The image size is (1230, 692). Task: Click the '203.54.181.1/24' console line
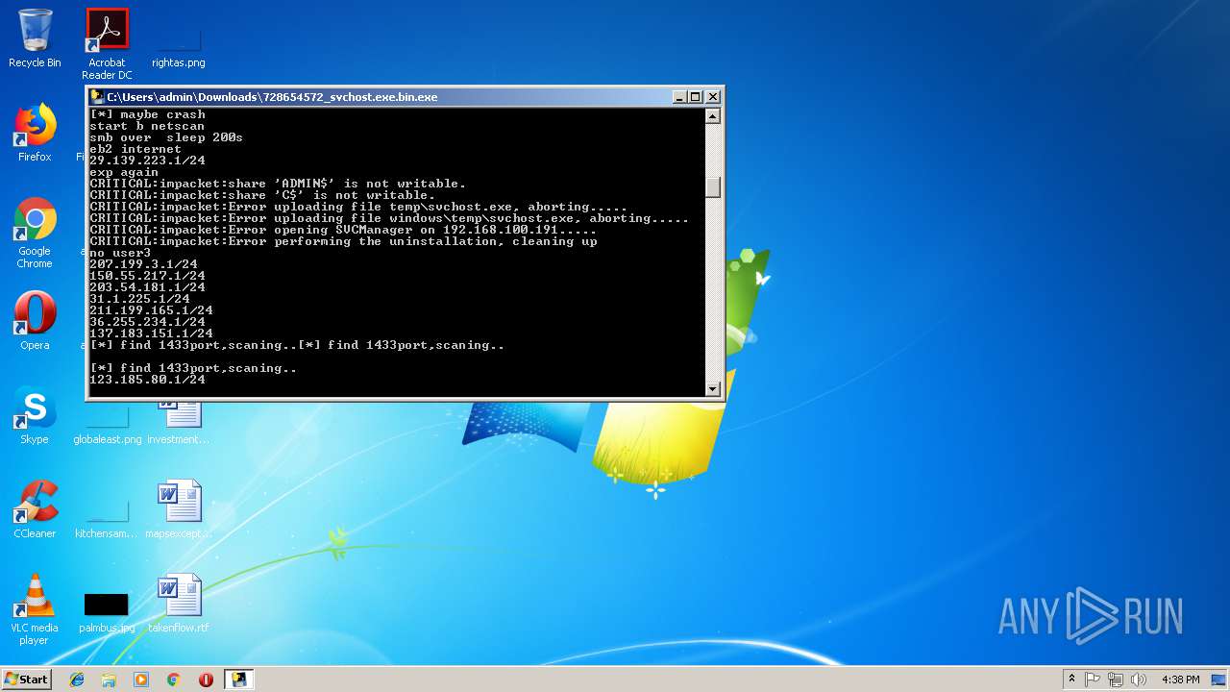147,287
